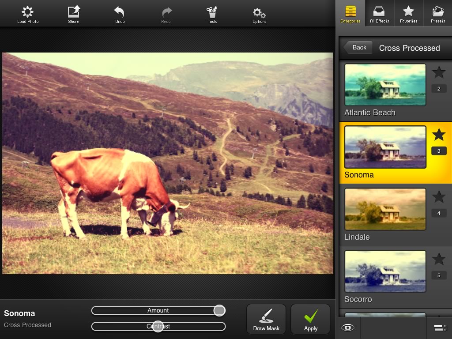Open the Favorites tab
452x339 pixels.
[408, 14]
